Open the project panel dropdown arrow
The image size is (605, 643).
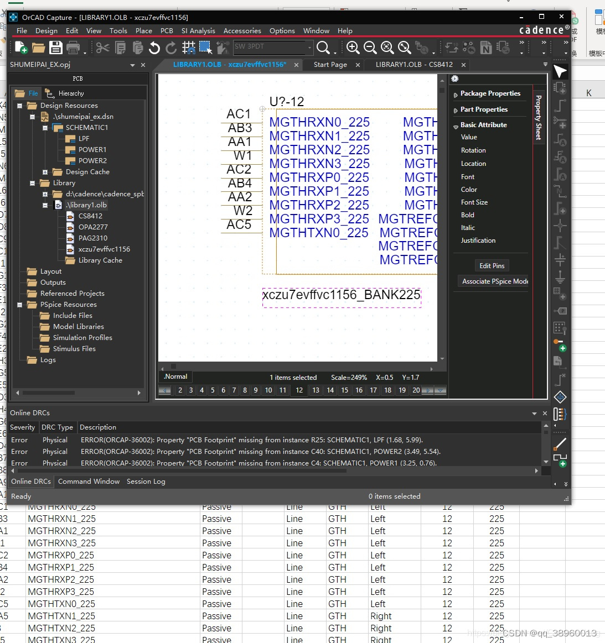pos(132,65)
